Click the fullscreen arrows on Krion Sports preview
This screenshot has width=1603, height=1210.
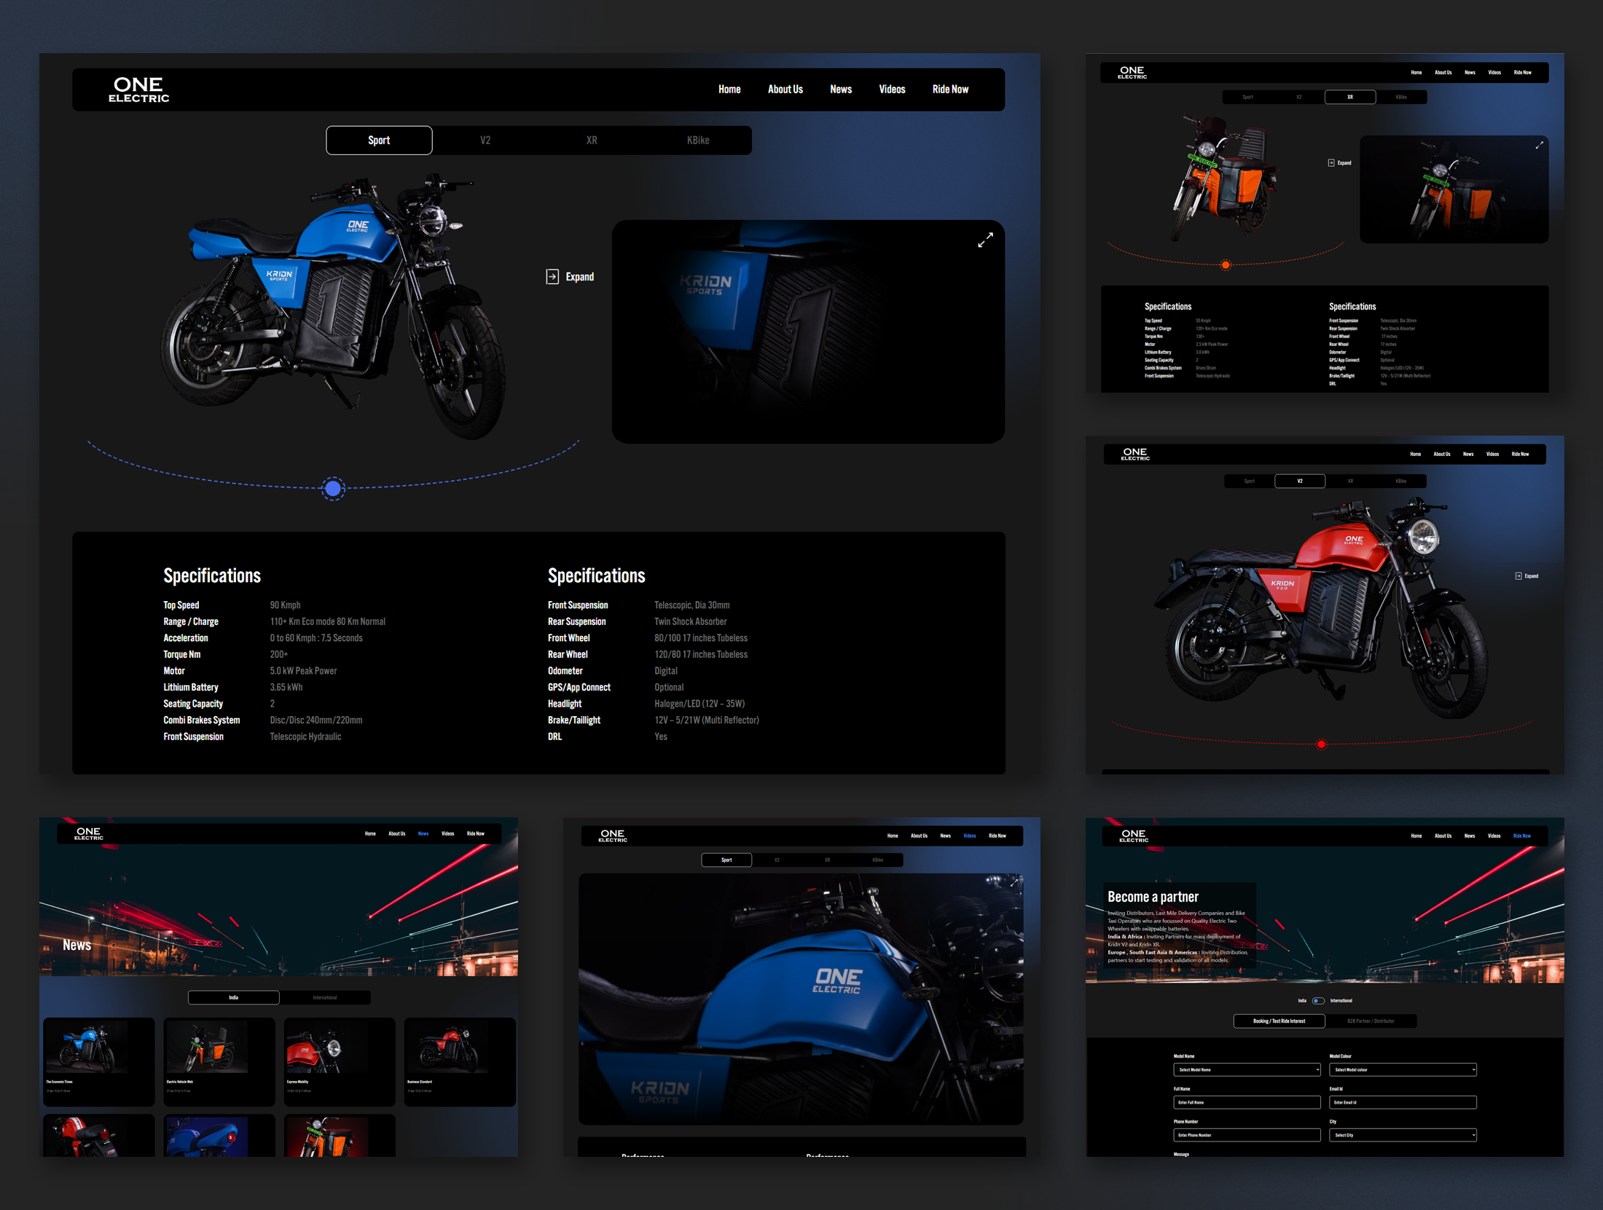pos(985,240)
